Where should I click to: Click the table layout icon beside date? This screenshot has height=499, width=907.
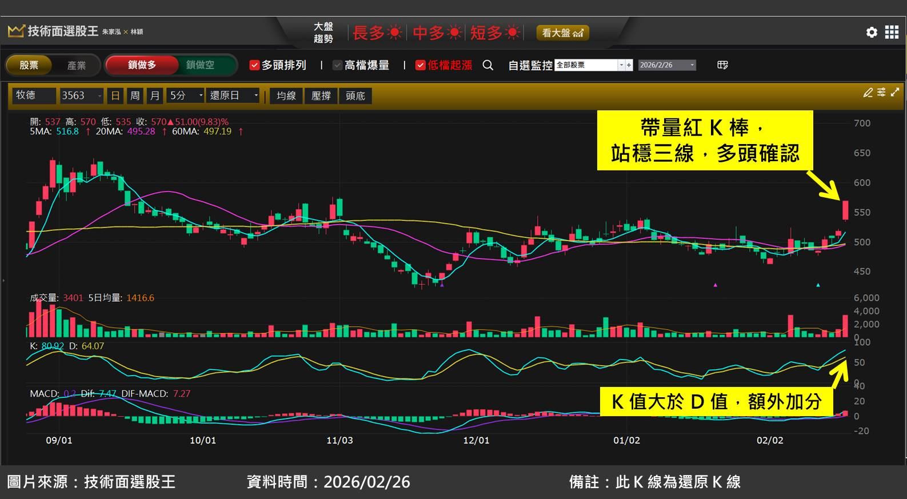[x=722, y=65]
